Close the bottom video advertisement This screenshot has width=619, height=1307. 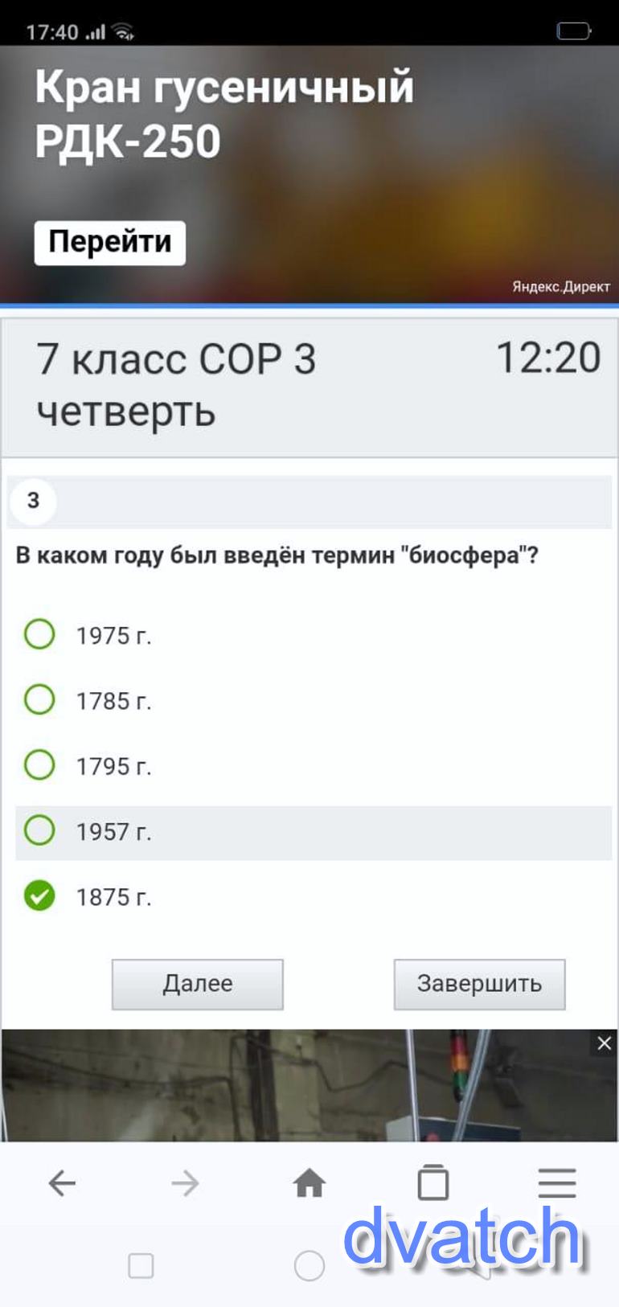click(x=605, y=1043)
